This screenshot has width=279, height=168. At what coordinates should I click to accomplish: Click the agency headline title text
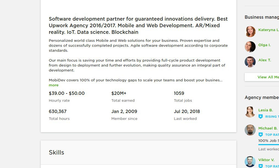point(138,26)
